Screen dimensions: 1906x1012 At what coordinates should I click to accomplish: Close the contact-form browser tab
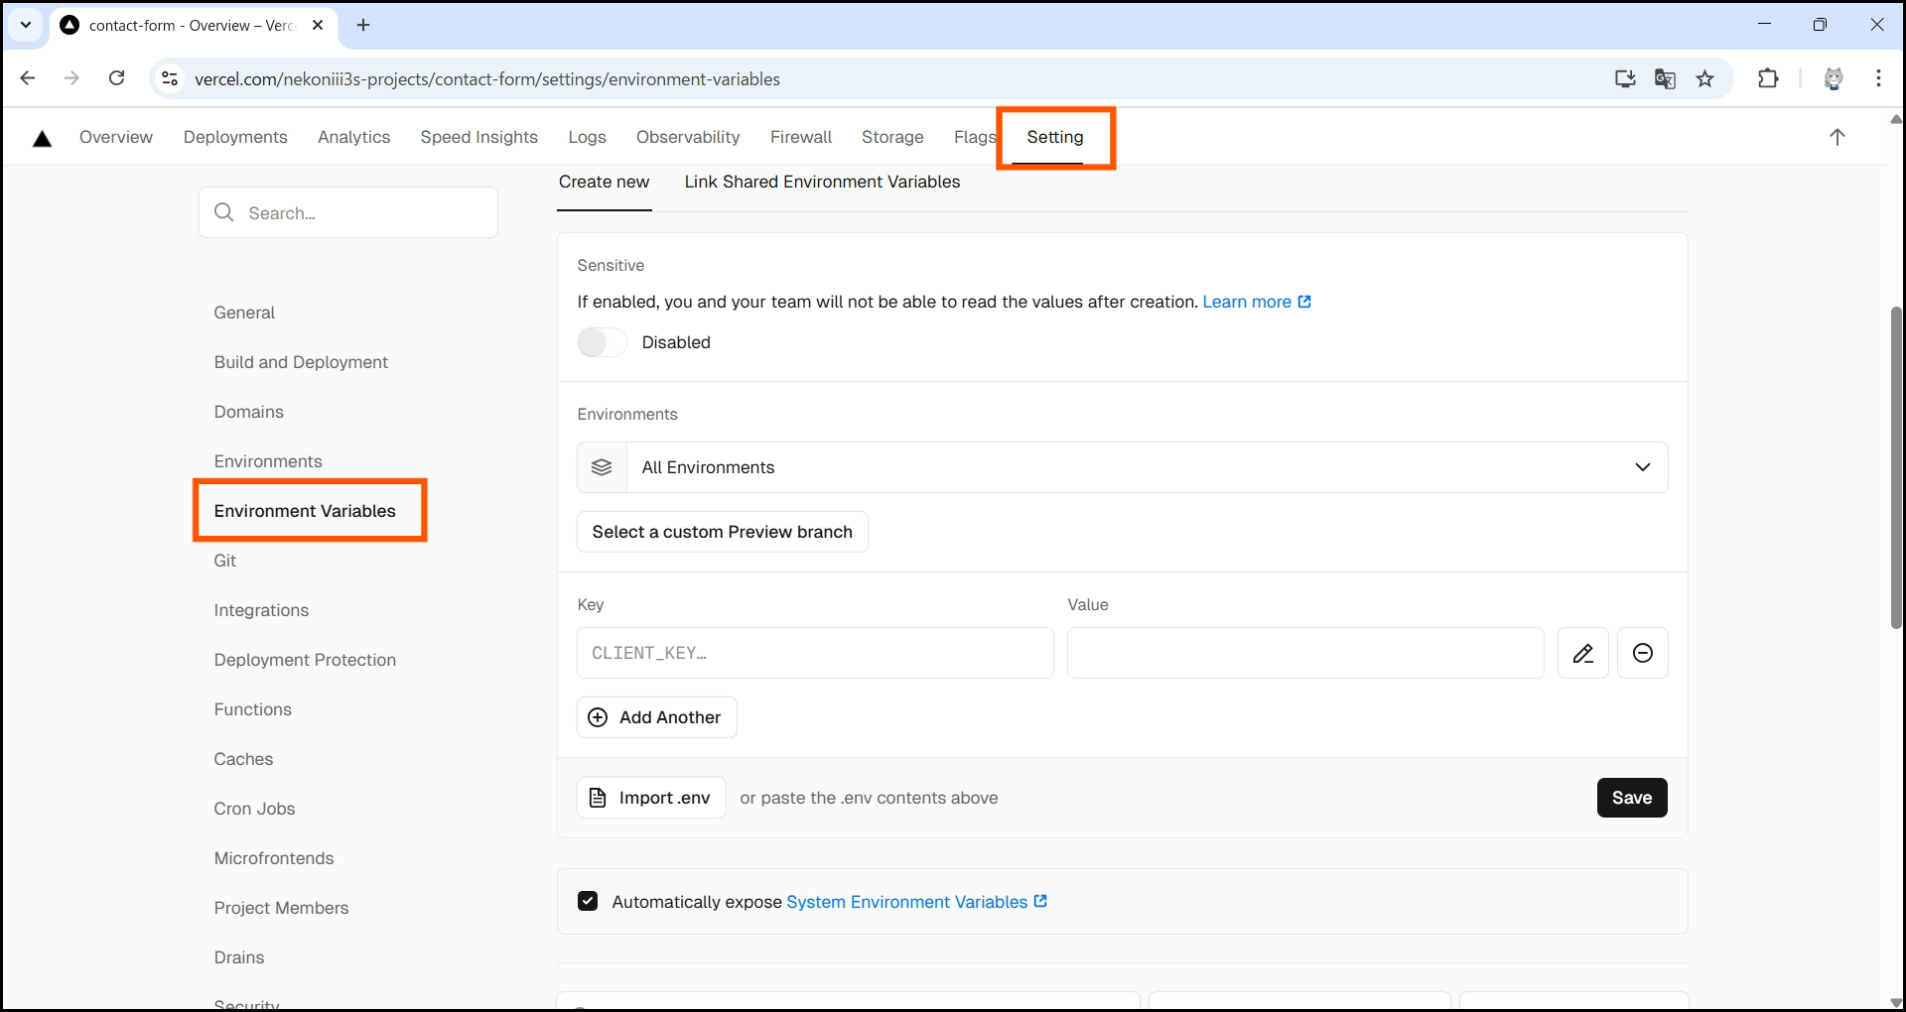point(318,25)
